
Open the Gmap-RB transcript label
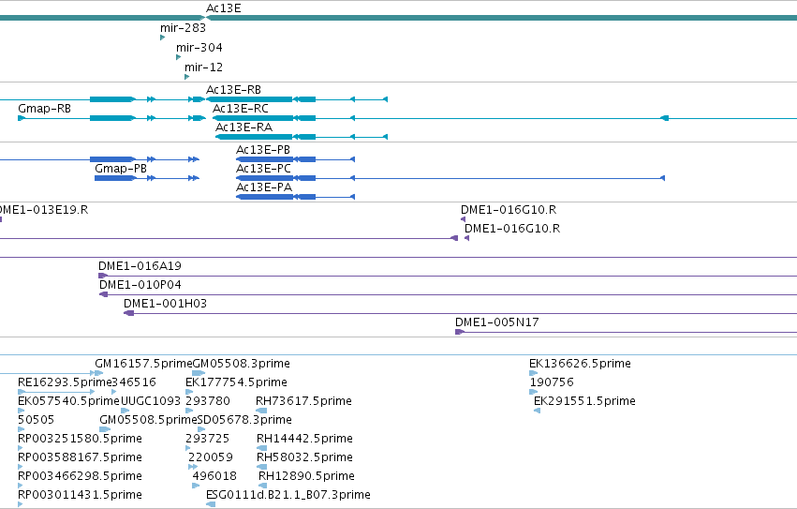pyautogui.click(x=44, y=109)
